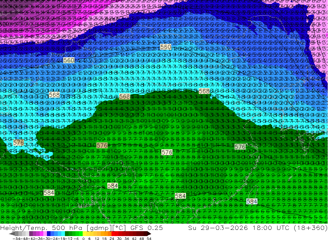Click the positive '18' legend value
The width and height of the screenshot is (328, 240).
pyautogui.click(x=104, y=239)
